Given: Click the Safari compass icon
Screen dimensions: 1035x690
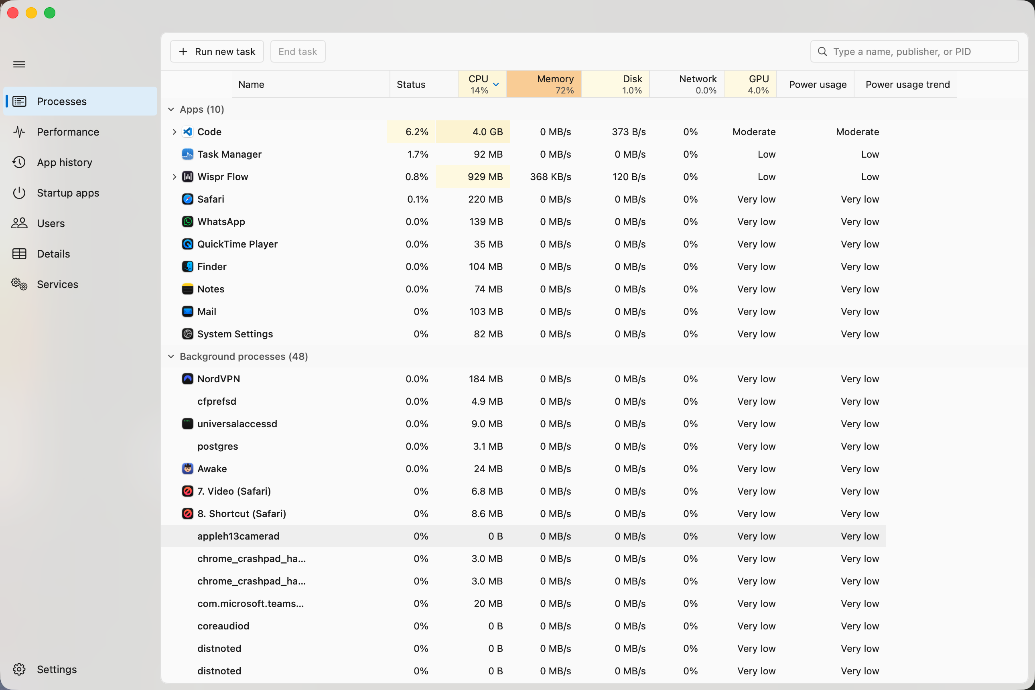Looking at the screenshot, I should 187,199.
